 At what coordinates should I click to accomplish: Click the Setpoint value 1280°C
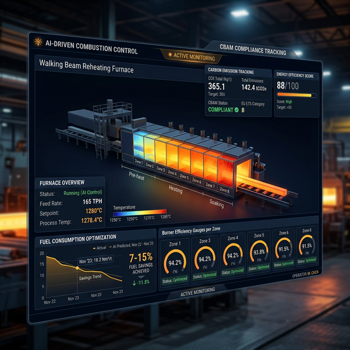coord(94,211)
